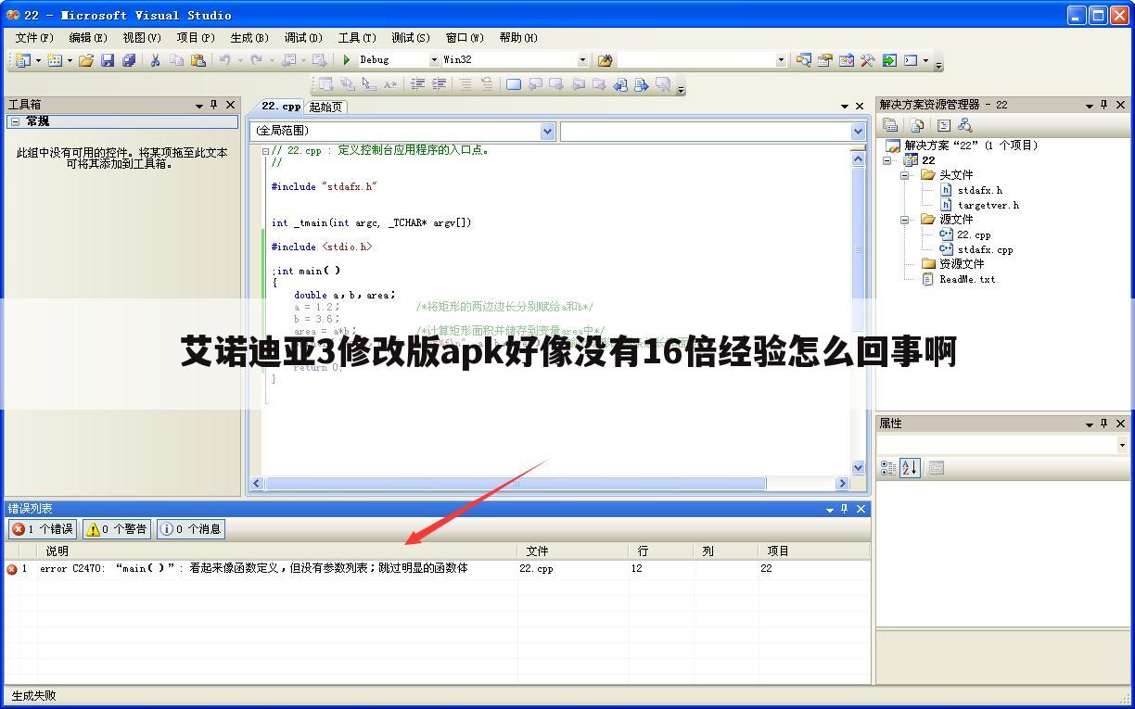This screenshot has width=1135, height=709.
Task: Click the Save floppy disk icon
Action: coord(108,60)
